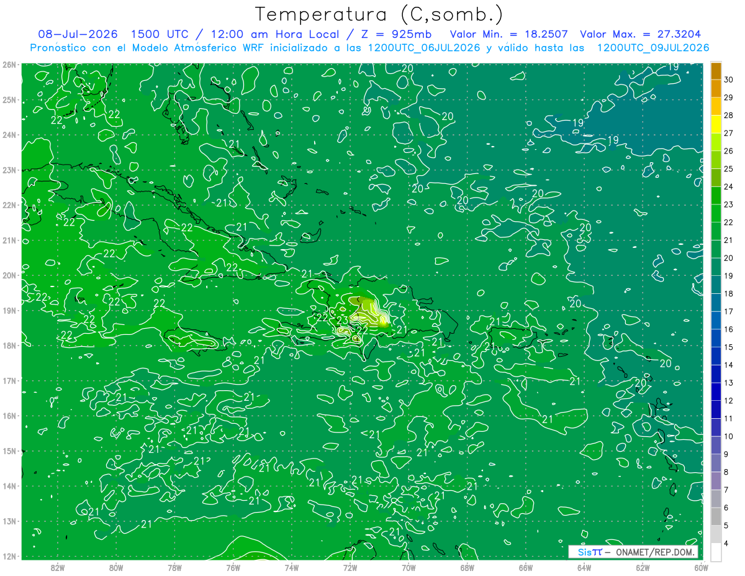
Task: Click color bar label '24'
Action: pos(728,186)
